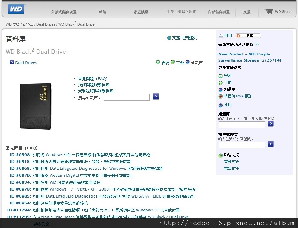Viewport: 298px width, 228px height.
Task: Click the 安裝 icon above product image area
Action: tap(158, 62)
